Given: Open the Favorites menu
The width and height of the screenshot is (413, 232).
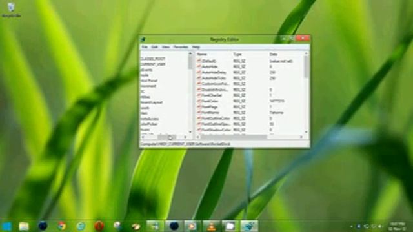Looking at the screenshot, I should point(181,47).
